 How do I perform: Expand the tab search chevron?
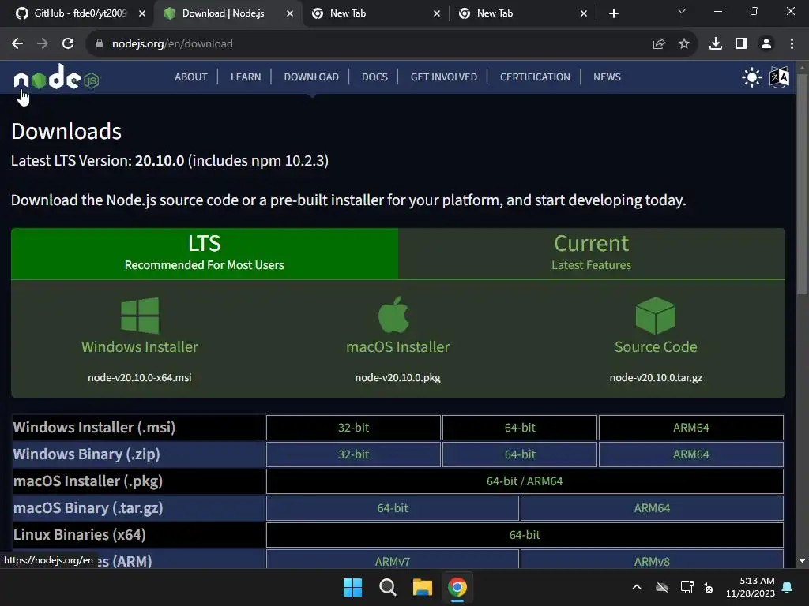[x=682, y=11]
